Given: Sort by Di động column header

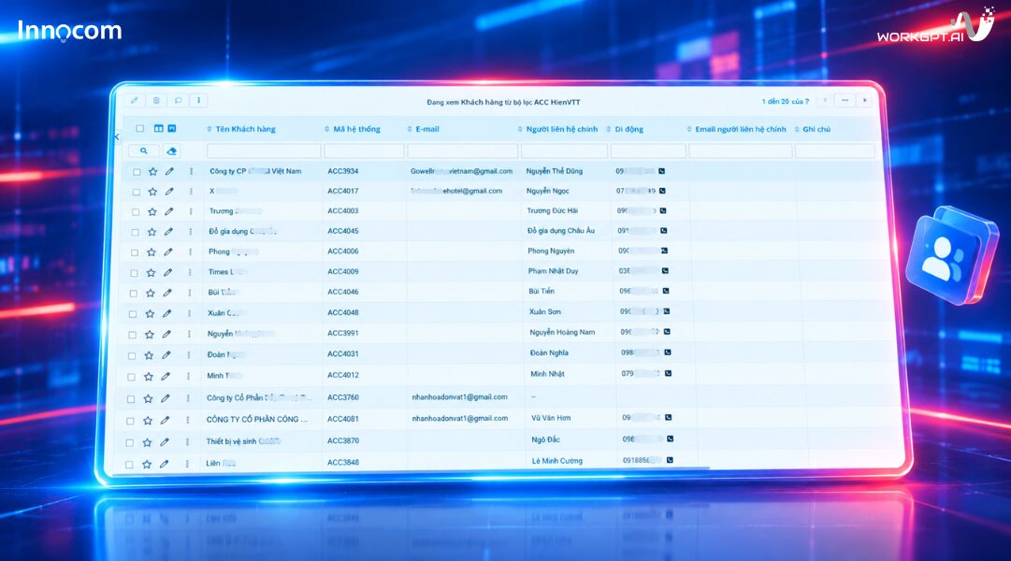Looking at the screenshot, I should click(626, 129).
